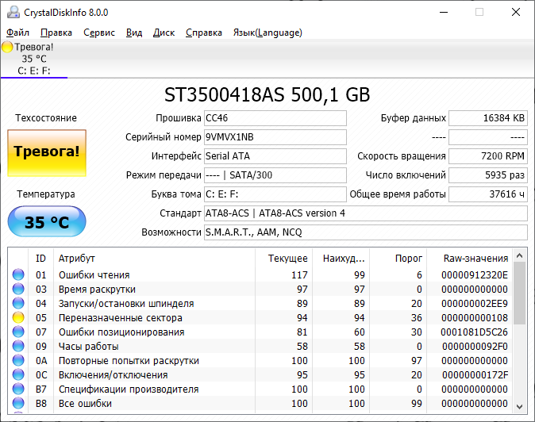Select the yellow status disk icon in drive bar
This screenshot has width=535, height=422.
point(7,47)
